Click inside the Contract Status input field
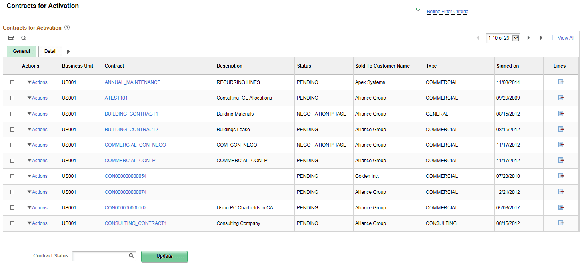This screenshot has width=584, height=267. (100, 256)
